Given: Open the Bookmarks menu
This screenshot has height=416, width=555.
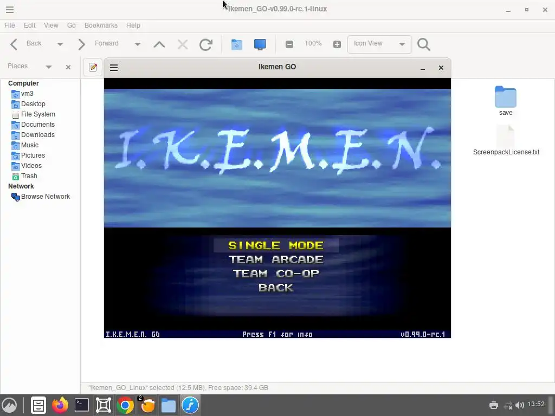Looking at the screenshot, I should pyautogui.click(x=101, y=25).
